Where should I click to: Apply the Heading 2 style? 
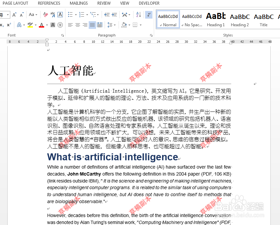click(x=239, y=20)
